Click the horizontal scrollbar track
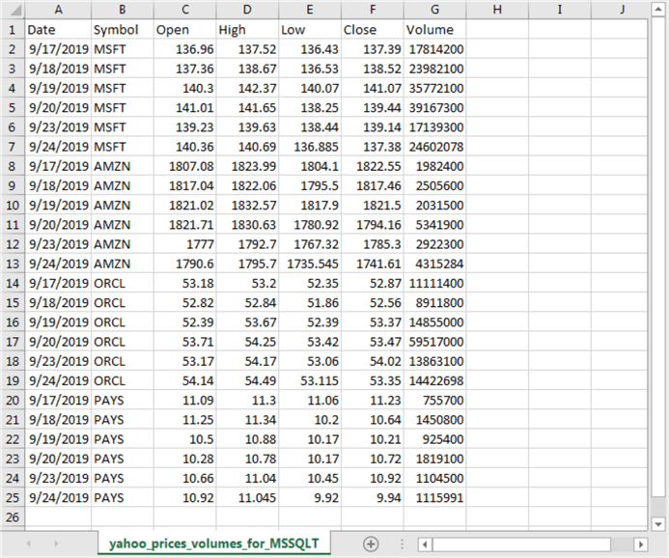Viewport: 669px width, 558px height. pos(521,544)
